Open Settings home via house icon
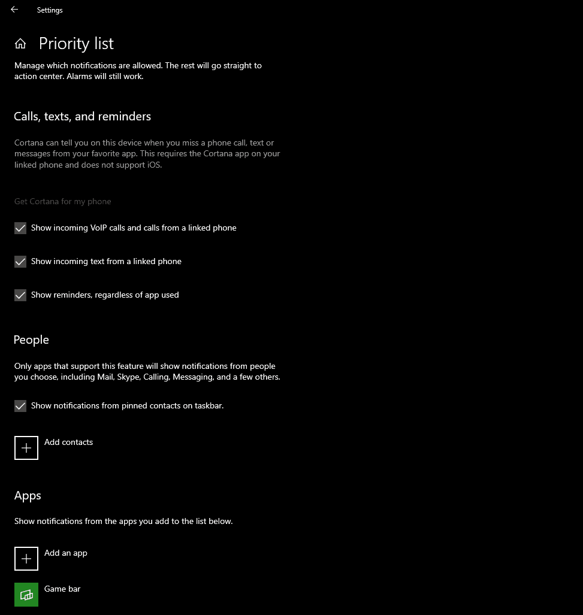Screen dimensions: 583x615 pos(20,44)
